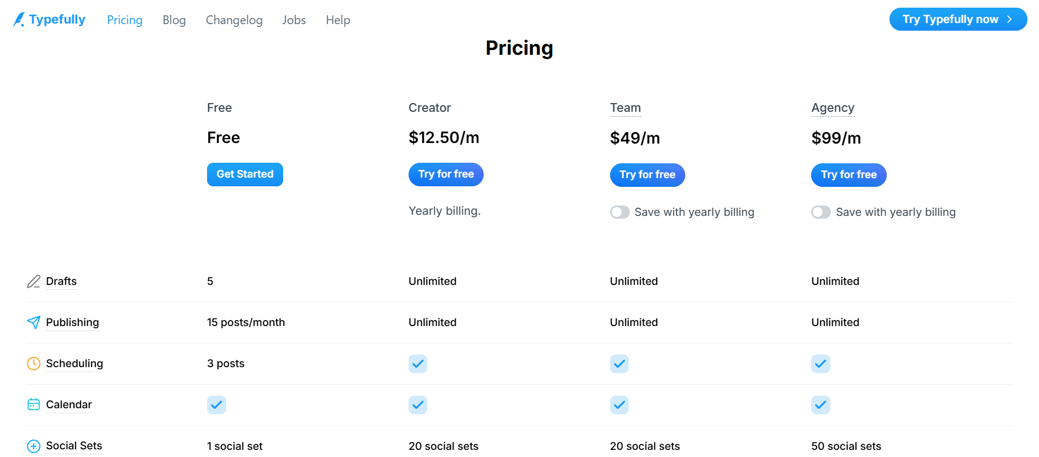The height and width of the screenshot is (457, 1039).
Task: Click the calendar icon beside Calendar row
Action: (33, 404)
